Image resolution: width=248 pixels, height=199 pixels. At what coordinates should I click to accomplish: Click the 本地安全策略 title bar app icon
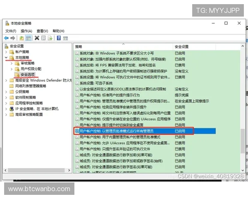click(7, 23)
